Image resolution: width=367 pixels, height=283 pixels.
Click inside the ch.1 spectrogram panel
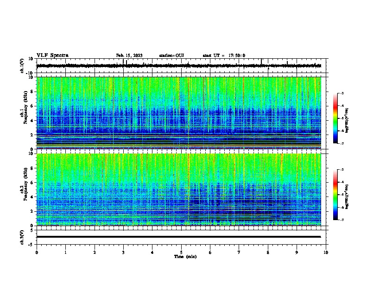[x=178, y=113]
